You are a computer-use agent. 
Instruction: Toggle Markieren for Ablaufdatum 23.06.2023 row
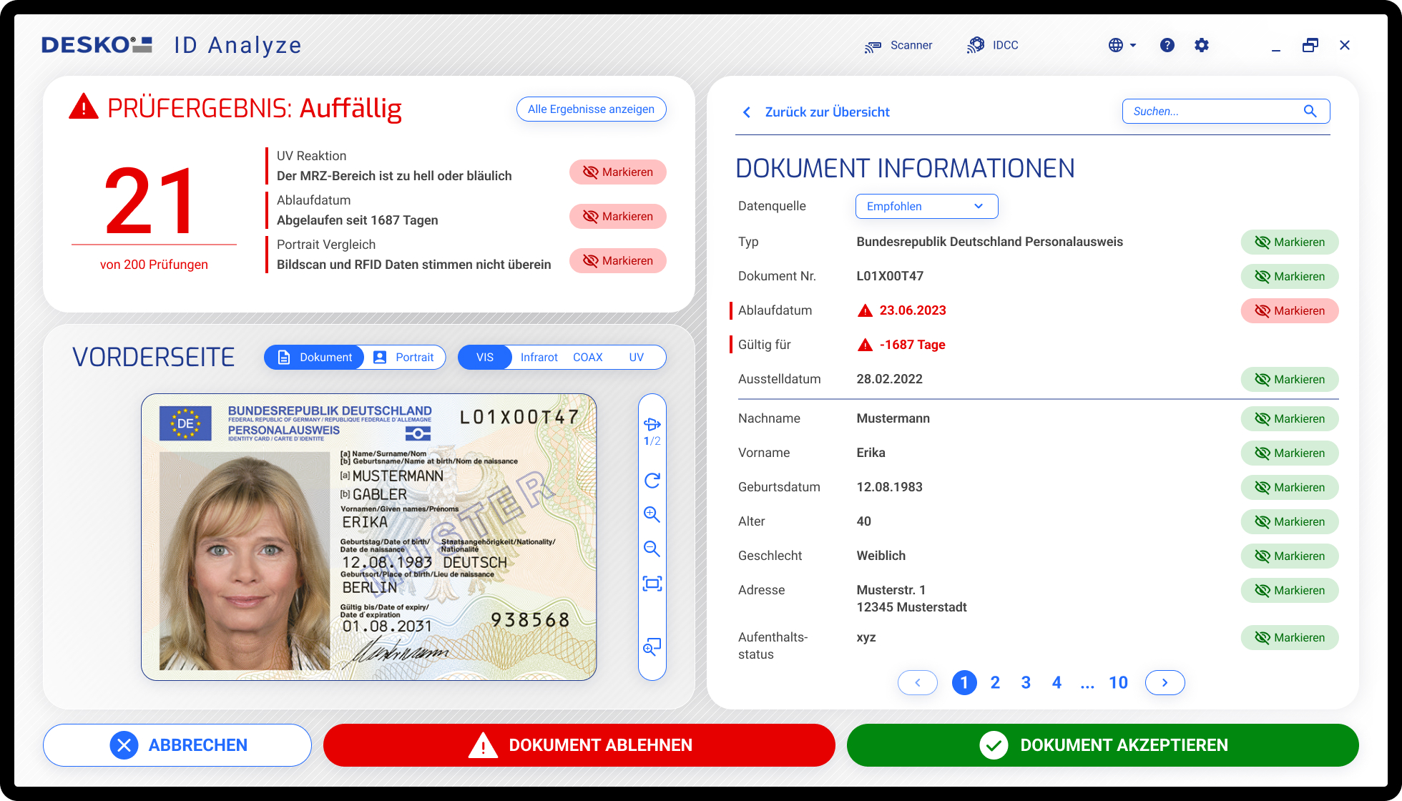(1289, 311)
